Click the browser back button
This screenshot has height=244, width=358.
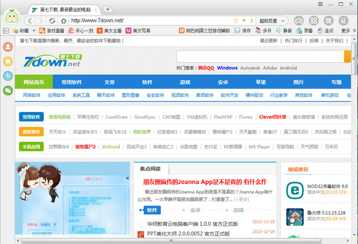coord(29,21)
